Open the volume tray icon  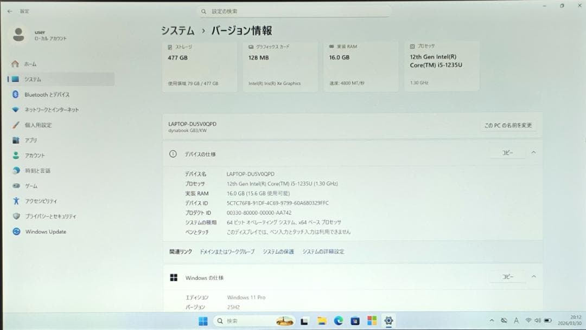tap(537, 321)
